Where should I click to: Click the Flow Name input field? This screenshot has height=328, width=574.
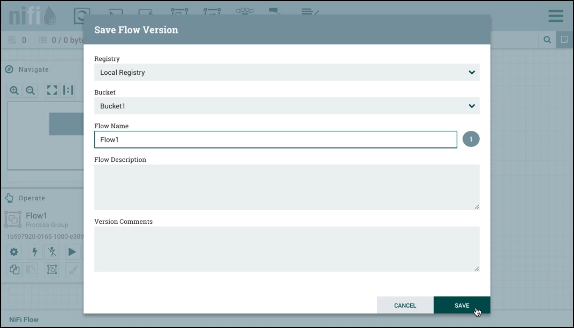click(276, 139)
